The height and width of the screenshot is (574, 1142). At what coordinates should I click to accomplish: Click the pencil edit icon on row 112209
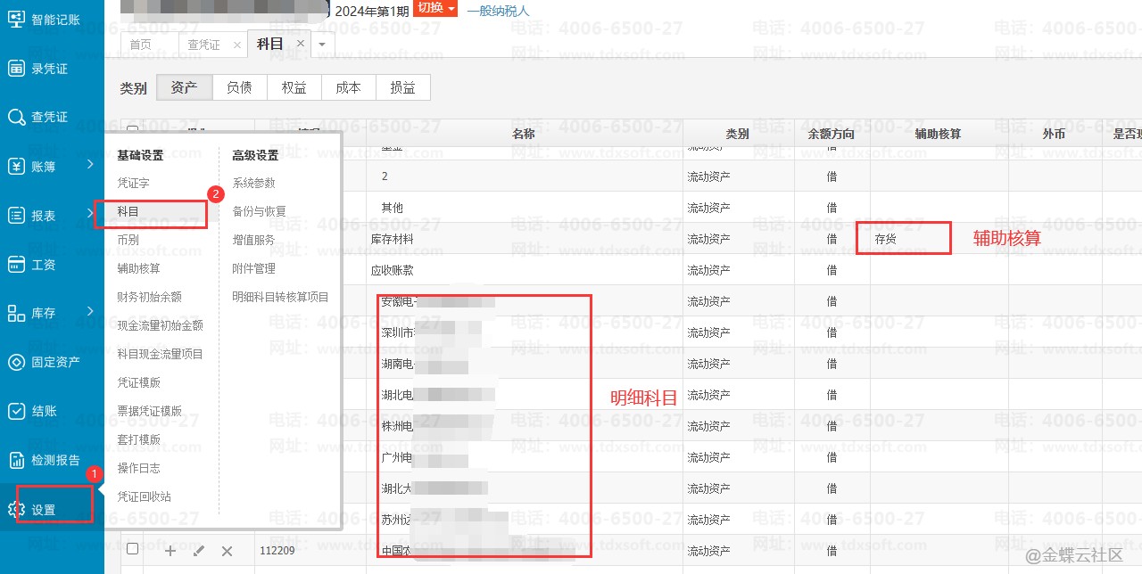coord(198,551)
